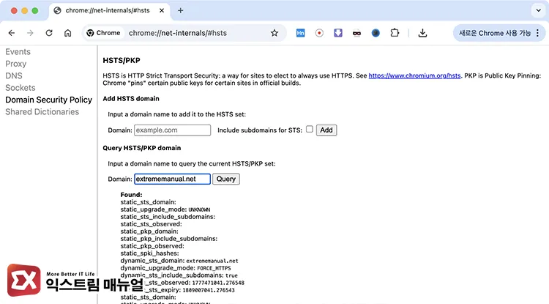The width and height of the screenshot is (549, 304).
Task: Click the Found: result label
Action: point(131,195)
